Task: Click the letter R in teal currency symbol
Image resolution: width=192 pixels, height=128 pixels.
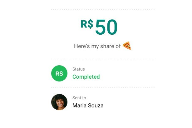Action: tap(84, 24)
